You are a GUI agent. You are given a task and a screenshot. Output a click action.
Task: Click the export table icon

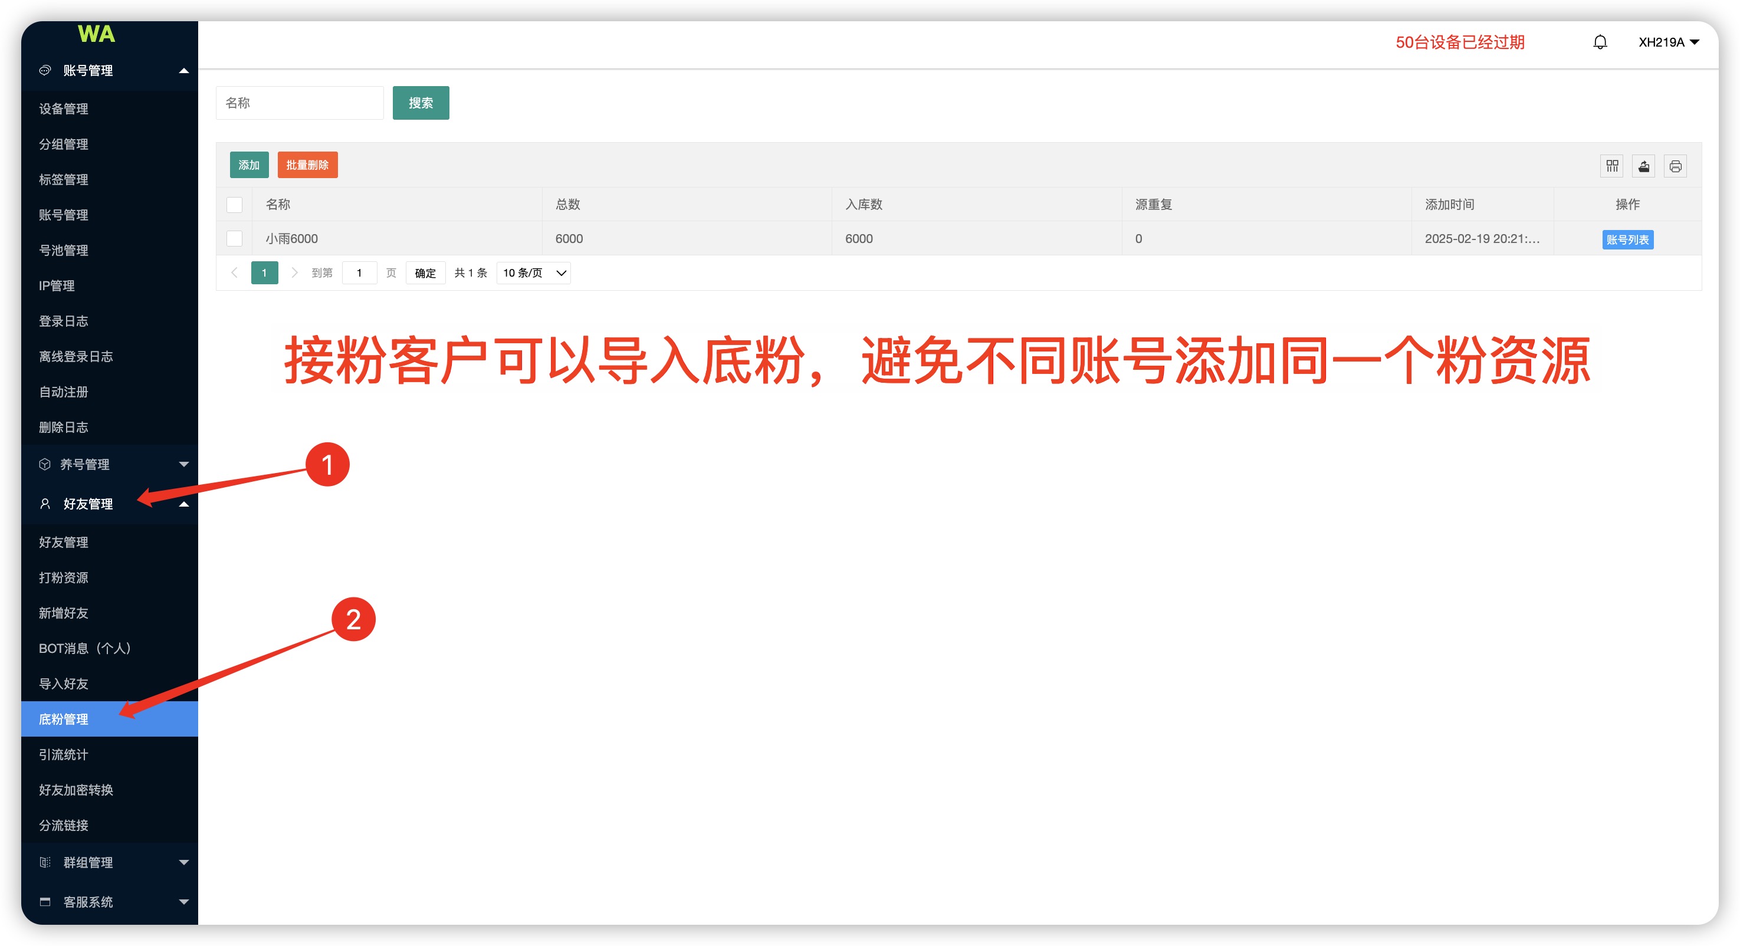coord(1643,166)
